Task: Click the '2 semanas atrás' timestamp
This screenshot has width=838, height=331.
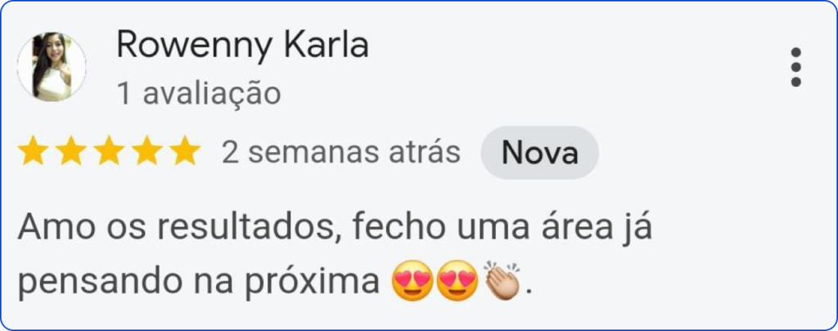Action: [341, 153]
